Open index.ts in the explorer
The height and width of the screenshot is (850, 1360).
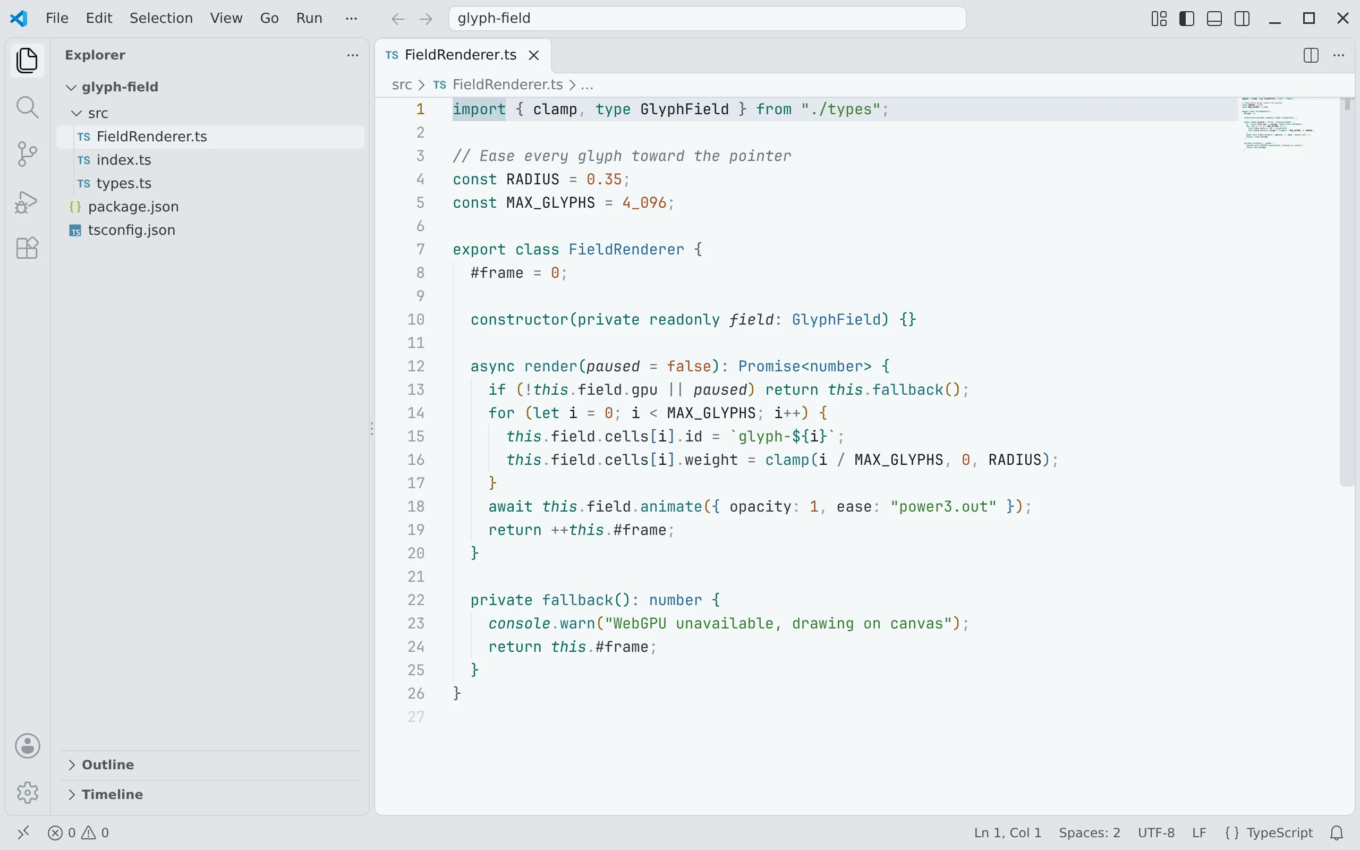[x=210, y=160]
